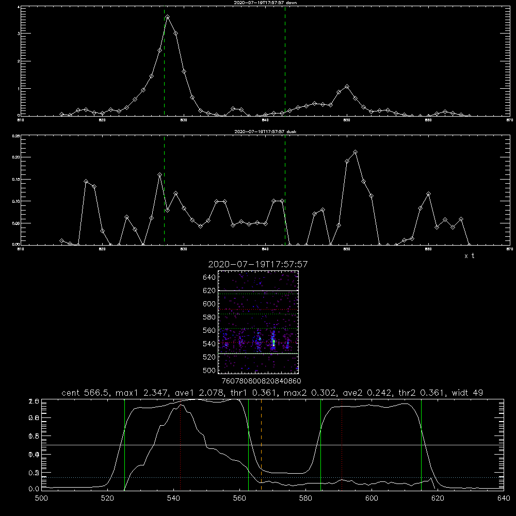
Task: Select the green dashed line beside the dawn main peak
Action: 164,61
